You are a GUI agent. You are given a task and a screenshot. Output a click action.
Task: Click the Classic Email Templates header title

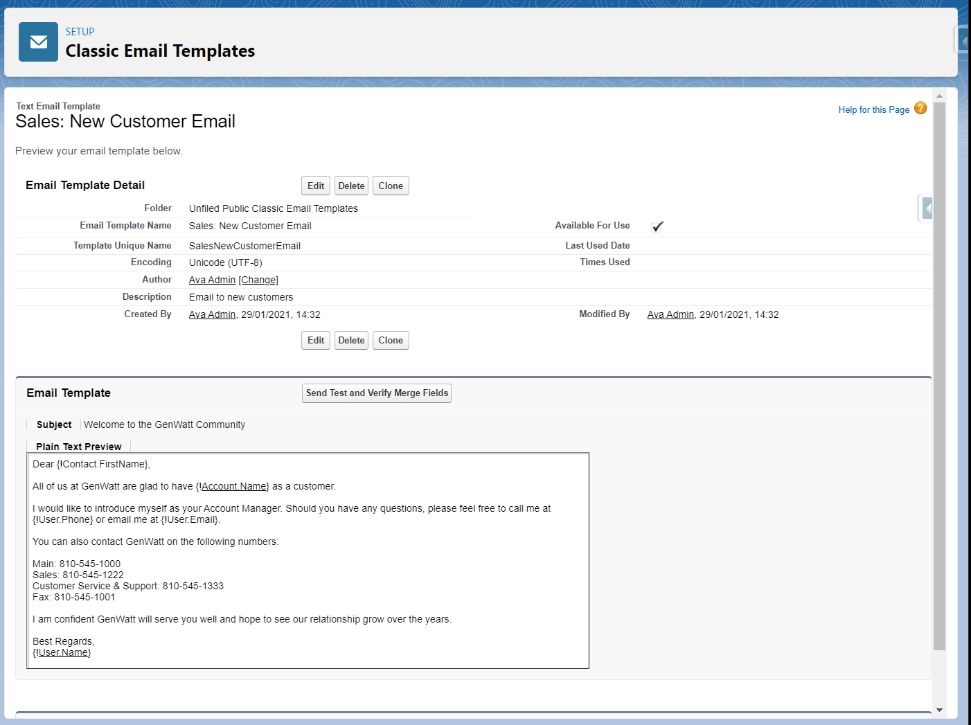click(x=160, y=51)
